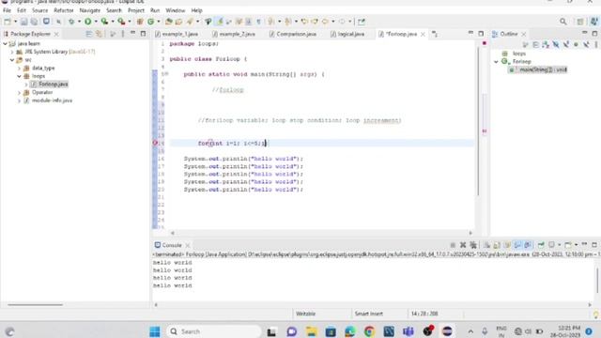Open the Debug button dropdown arrow
601x338 pixels.
79,22
